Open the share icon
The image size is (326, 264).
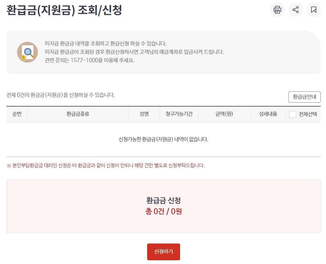pos(295,10)
